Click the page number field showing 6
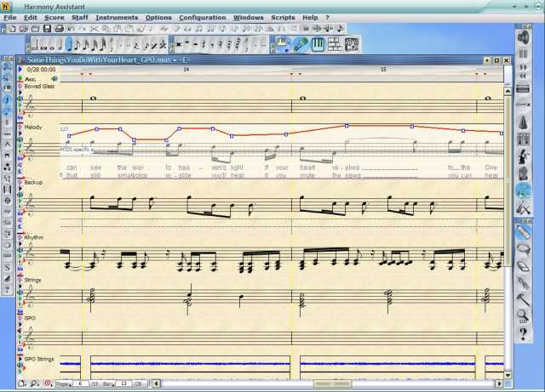Viewport: 545px width, 392px height. point(81,383)
